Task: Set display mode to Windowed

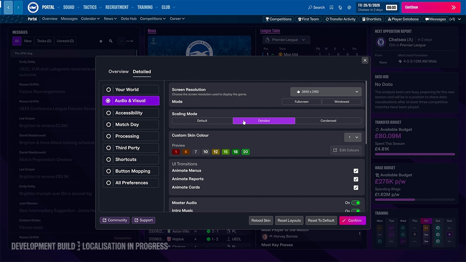Action: click(x=342, y=102)
